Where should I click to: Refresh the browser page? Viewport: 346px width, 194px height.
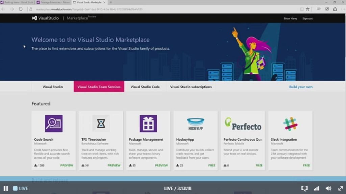[x=21, y=9]
